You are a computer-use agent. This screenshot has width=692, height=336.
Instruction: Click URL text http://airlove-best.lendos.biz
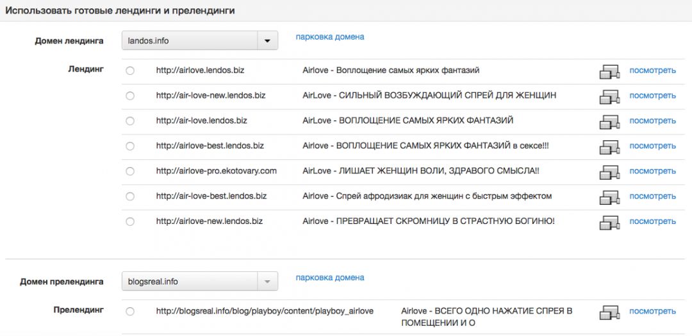tap(210, 146)
